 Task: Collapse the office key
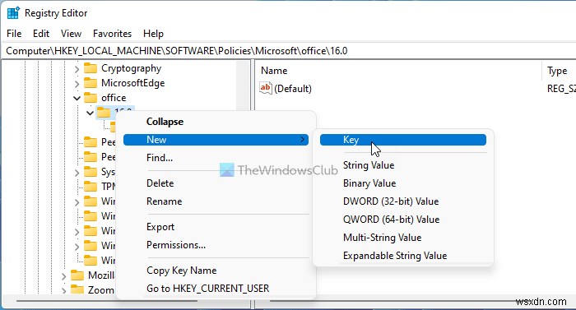tap(77, 98)
